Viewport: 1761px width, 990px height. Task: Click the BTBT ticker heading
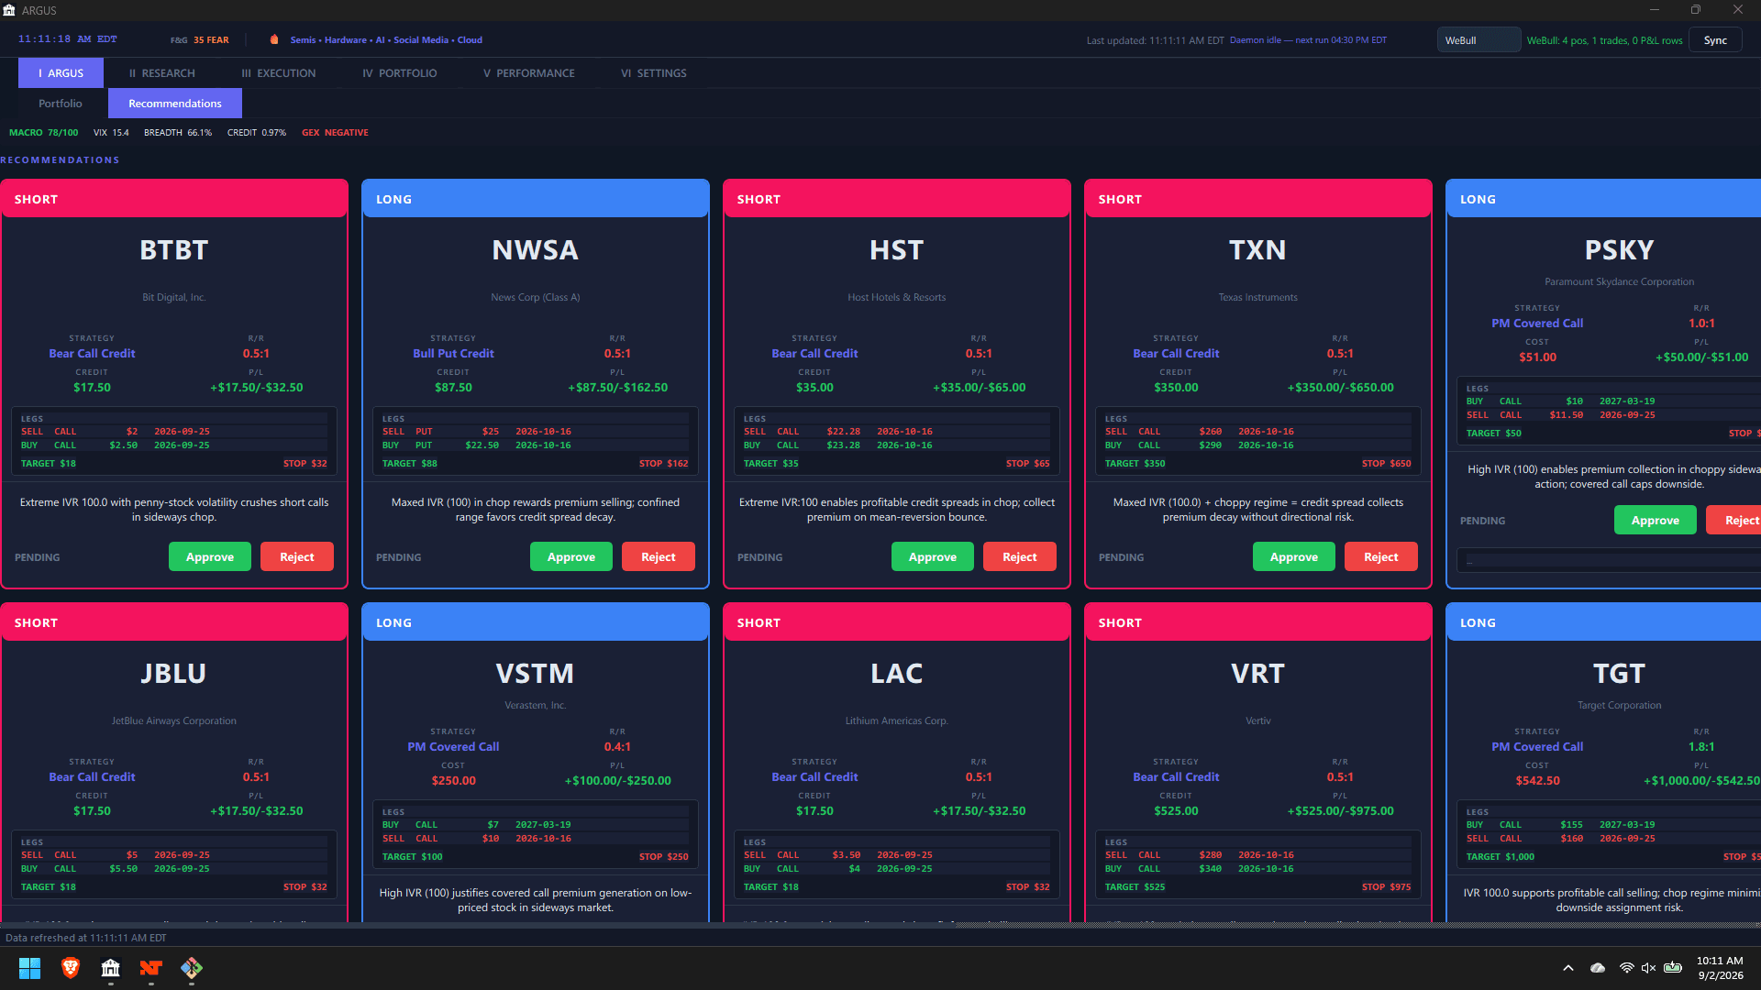(174, 250)
